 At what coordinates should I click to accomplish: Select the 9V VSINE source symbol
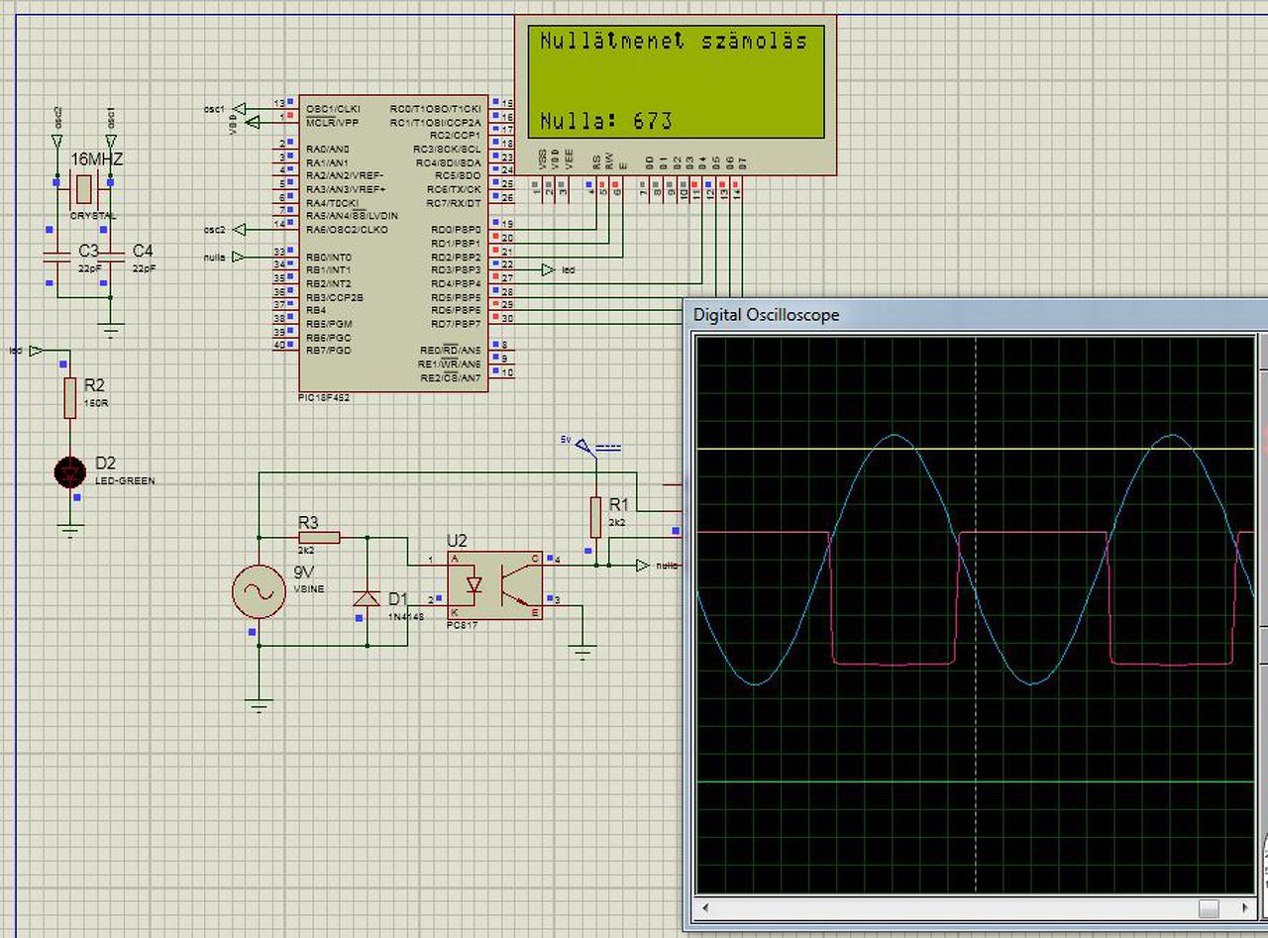click(260, 592)
